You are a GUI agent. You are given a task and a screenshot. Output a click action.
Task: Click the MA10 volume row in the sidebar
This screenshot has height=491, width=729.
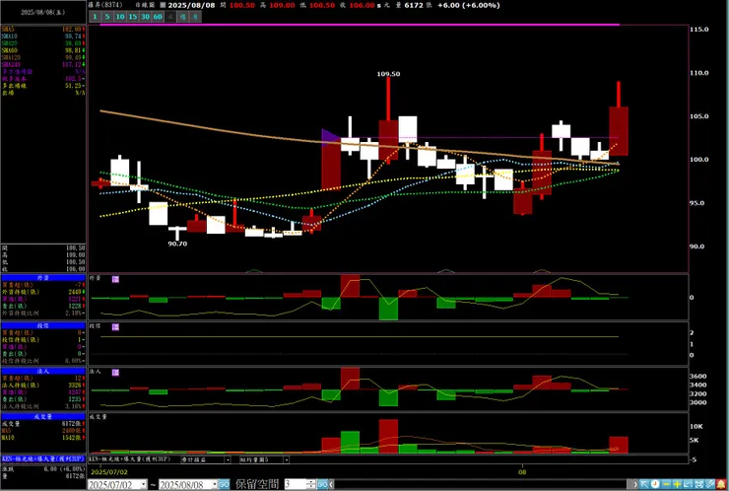pos(43,438)
